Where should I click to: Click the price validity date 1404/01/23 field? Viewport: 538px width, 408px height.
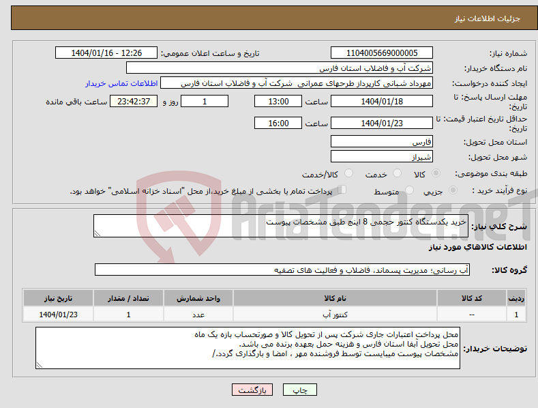click(382, 123)
